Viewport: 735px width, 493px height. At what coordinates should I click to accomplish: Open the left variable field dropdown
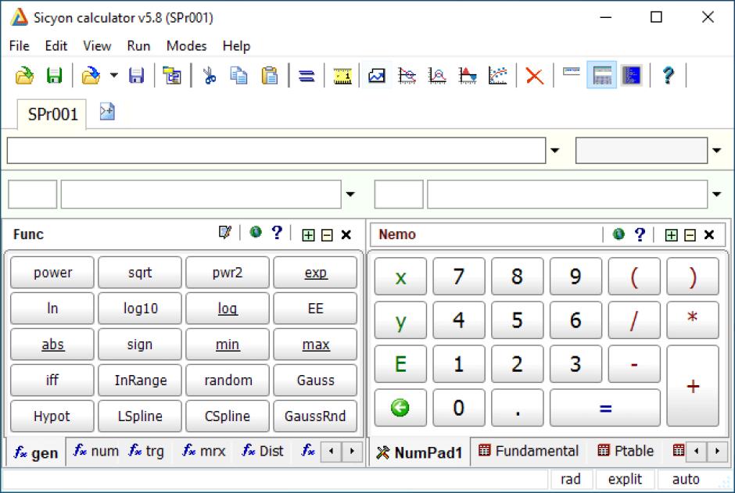point(350,194)
